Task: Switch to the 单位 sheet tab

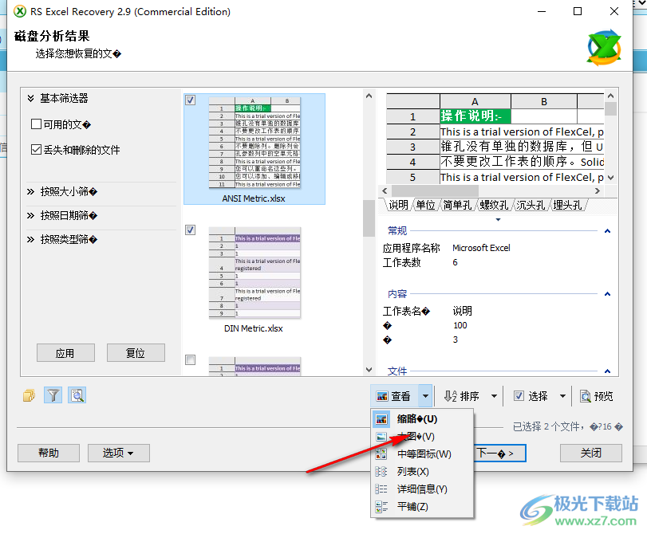Action: pyautogui.click(x=425, y=205)
